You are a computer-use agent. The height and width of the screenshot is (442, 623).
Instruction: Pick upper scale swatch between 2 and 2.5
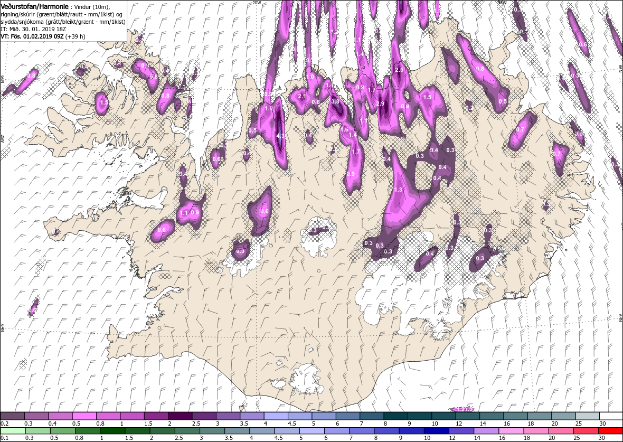click(x=180, y=416)
